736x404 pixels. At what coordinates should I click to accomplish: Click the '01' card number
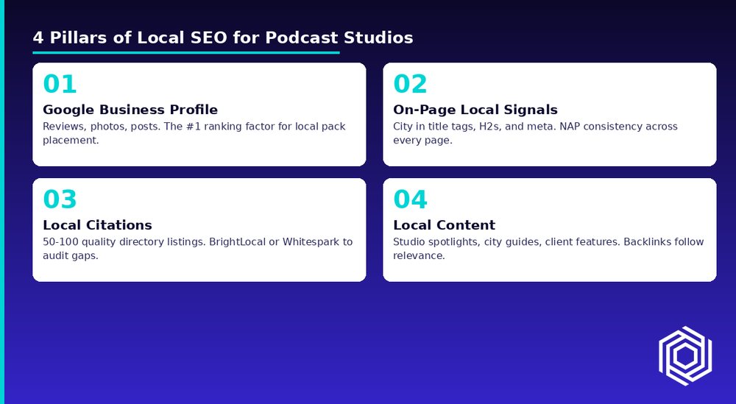pyautogui.click(x=60, y=85)
